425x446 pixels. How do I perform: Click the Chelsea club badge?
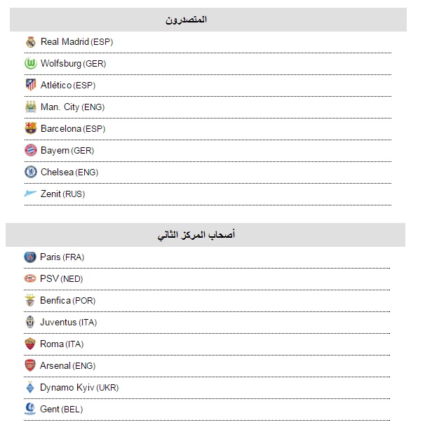[31, 172]
